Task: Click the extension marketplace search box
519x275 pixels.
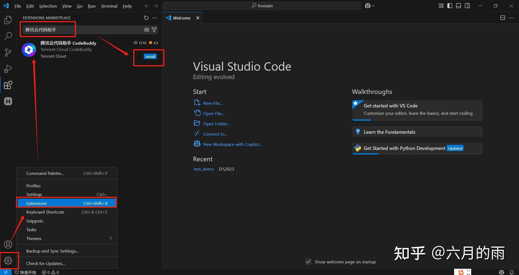Action: point(81,30)
